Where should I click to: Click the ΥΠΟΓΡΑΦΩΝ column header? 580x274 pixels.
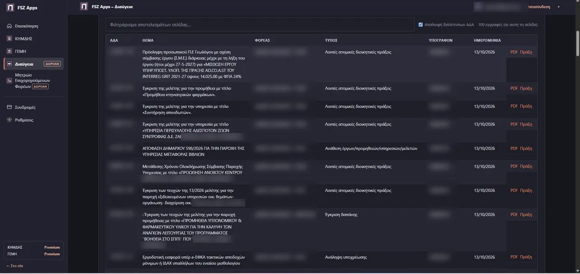440,40
